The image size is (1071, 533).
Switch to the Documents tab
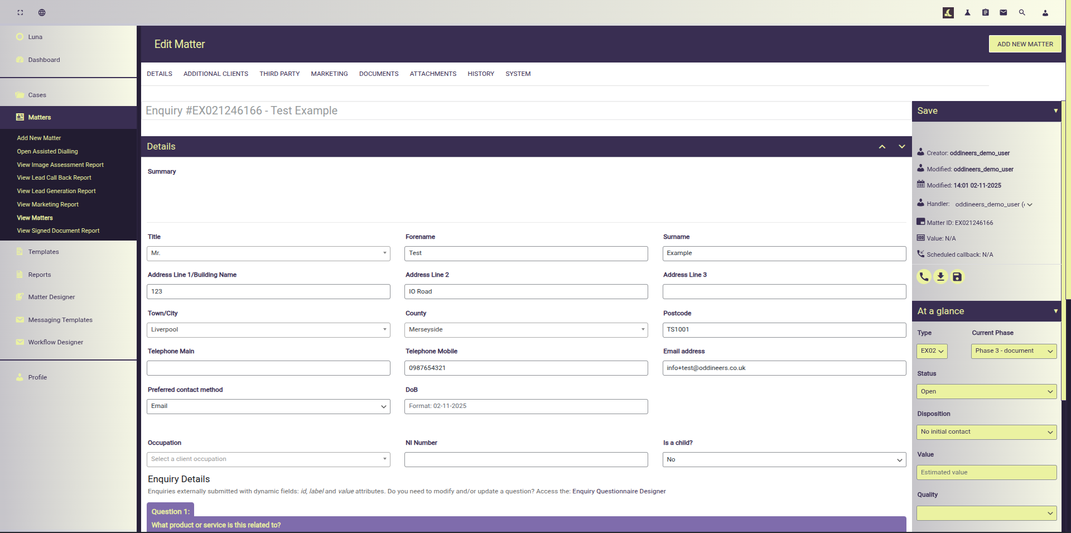(x=379, y=74)
